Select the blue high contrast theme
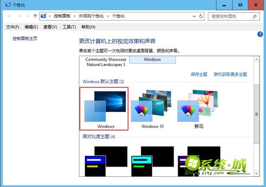This screenshot has height=187, width=266. pyautogui.click(x=106, y=161)
